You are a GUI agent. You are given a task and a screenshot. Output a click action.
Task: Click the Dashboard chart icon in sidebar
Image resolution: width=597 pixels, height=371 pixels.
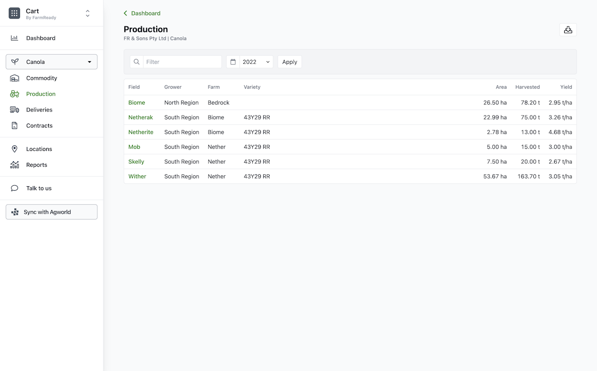[14, 38]
